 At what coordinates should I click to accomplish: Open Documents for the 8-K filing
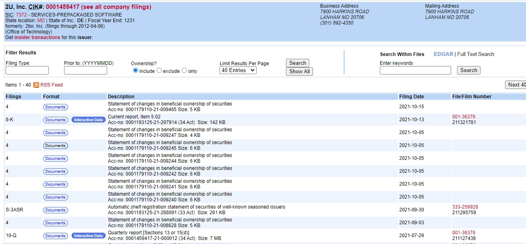[x=56, y=120]
